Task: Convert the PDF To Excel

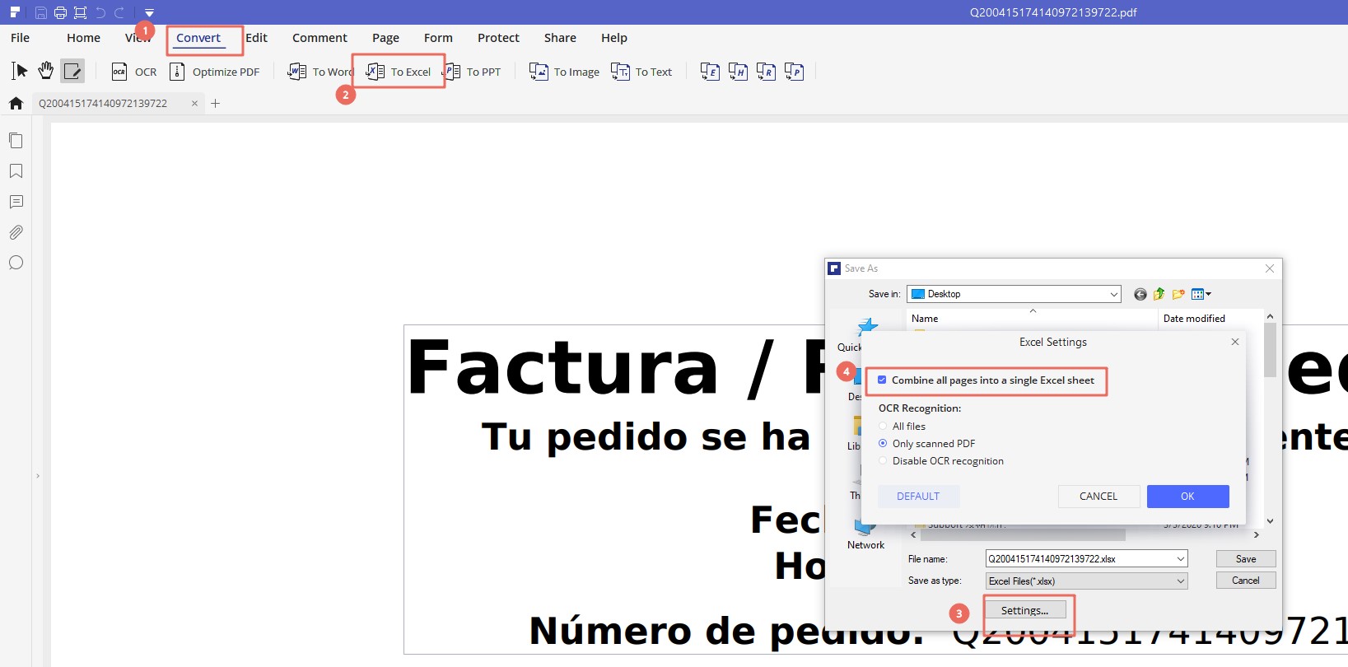Action: 399,72
